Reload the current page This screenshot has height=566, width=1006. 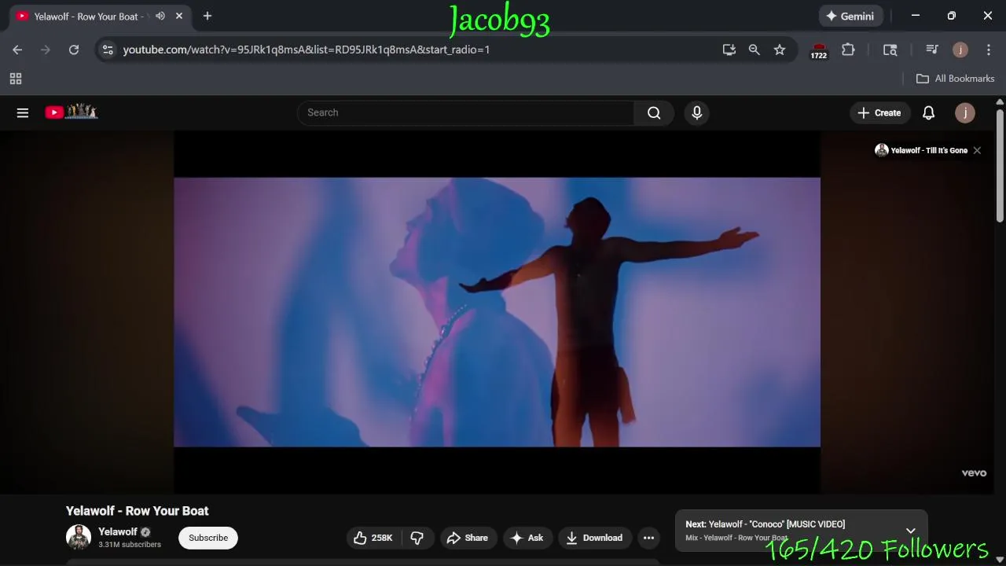(x=74, y=50)
